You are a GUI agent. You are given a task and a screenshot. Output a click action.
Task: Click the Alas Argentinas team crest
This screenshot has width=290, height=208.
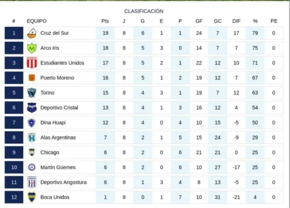[32, 137]
